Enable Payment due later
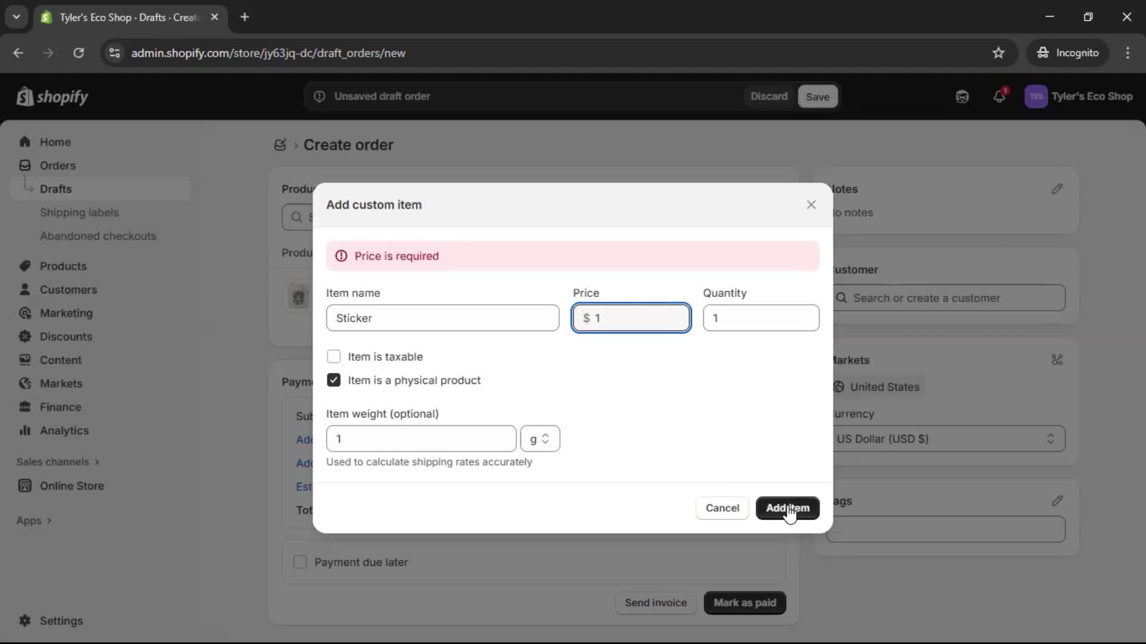The width and height of the screenshot is (1146, 644). point(300,562)
